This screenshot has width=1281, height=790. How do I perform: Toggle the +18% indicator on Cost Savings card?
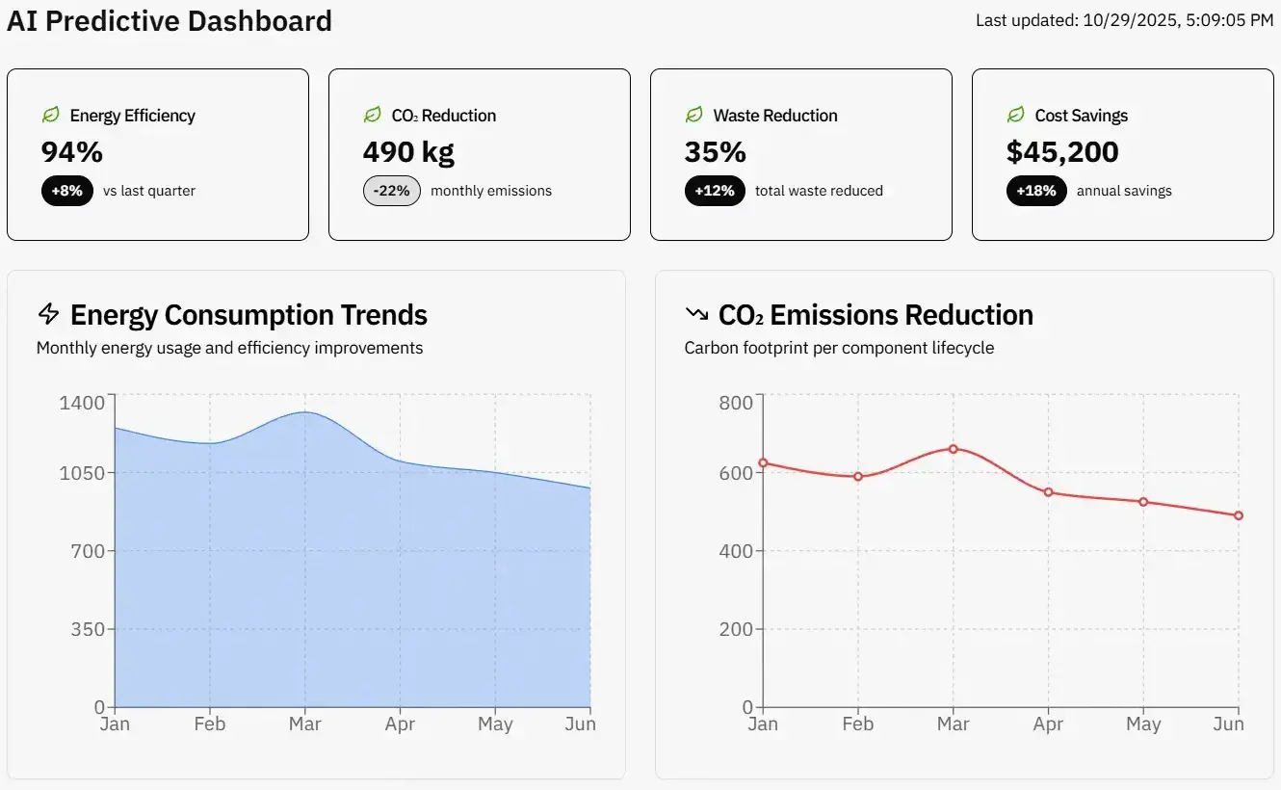coord(1035,191)
